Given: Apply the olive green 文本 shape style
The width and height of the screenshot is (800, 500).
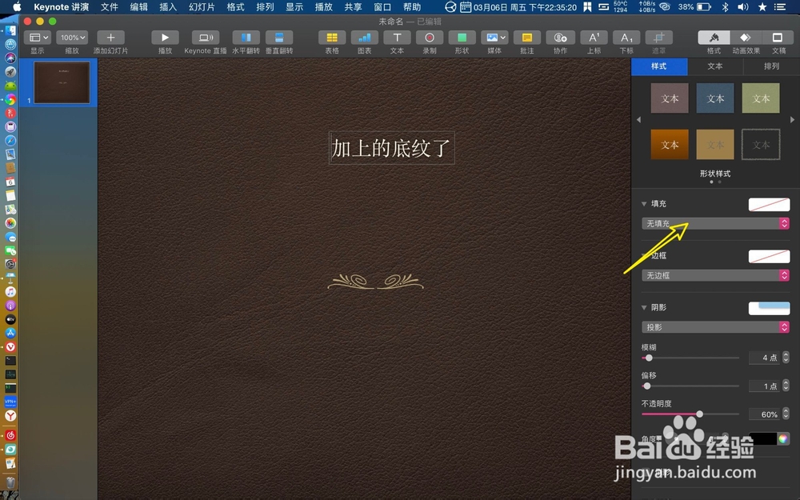Looking at the screenshot, I should [761, 98].
